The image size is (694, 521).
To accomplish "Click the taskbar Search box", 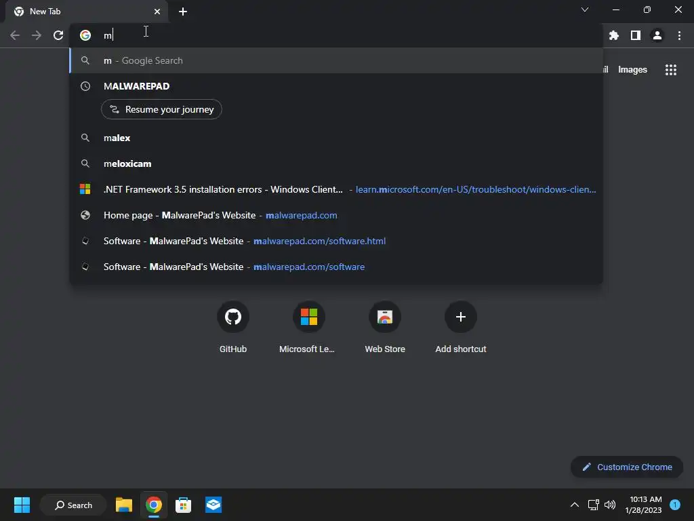I will 73,505.
